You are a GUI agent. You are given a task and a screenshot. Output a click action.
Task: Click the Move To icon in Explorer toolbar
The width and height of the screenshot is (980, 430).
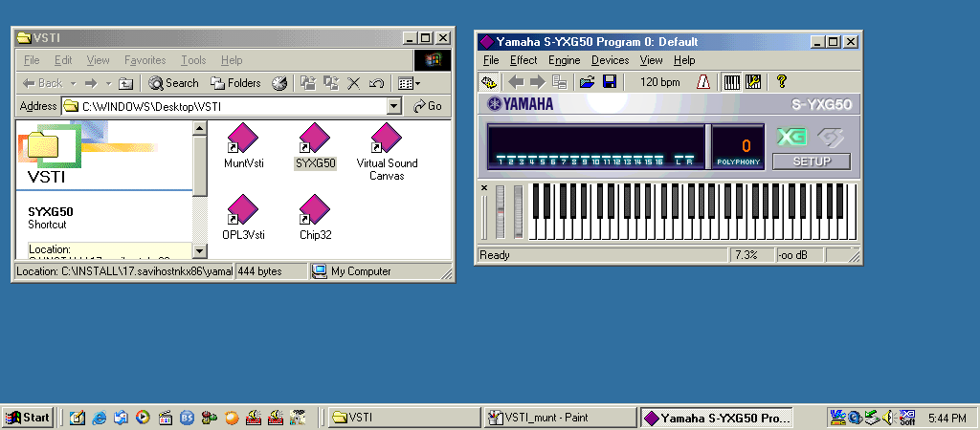307,83
